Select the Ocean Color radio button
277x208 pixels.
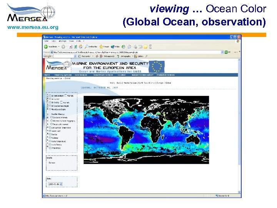click(50, 131)
